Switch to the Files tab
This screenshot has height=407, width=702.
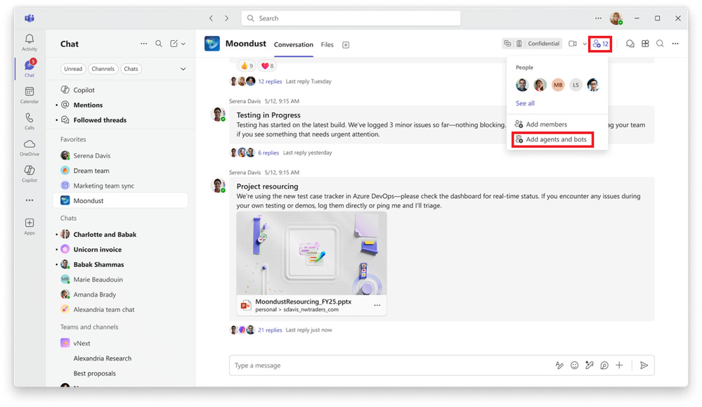tap(327, 45)
